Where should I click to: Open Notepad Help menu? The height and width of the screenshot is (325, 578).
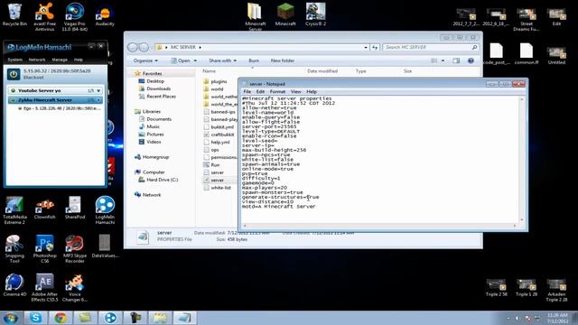coord(312,91)
